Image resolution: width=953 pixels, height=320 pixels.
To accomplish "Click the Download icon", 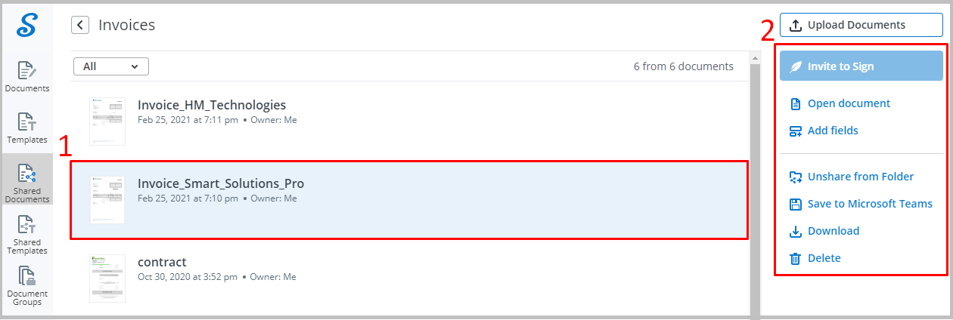I will click(795, 232).
